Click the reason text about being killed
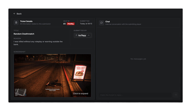 tap(38, 43)
